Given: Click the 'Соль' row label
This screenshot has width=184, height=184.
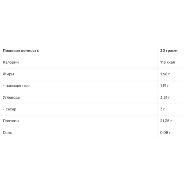Looking at the screenshot, I should [x=7, y=132].
